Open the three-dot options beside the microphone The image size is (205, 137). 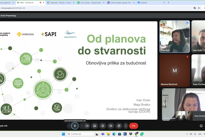click(70, 126)
